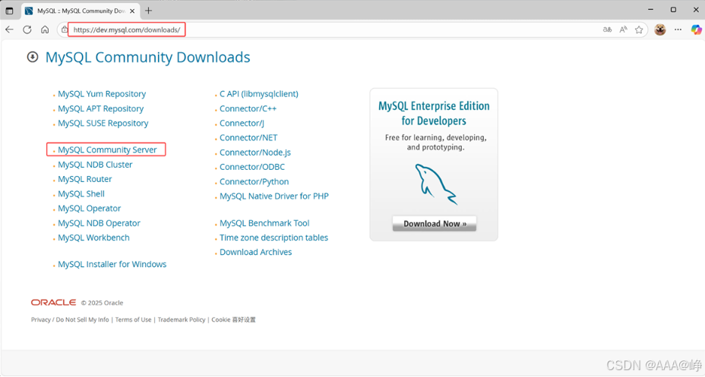705x377 pixels.
Task: Open MySQL APT Repository link
Action: pos(101,108)
